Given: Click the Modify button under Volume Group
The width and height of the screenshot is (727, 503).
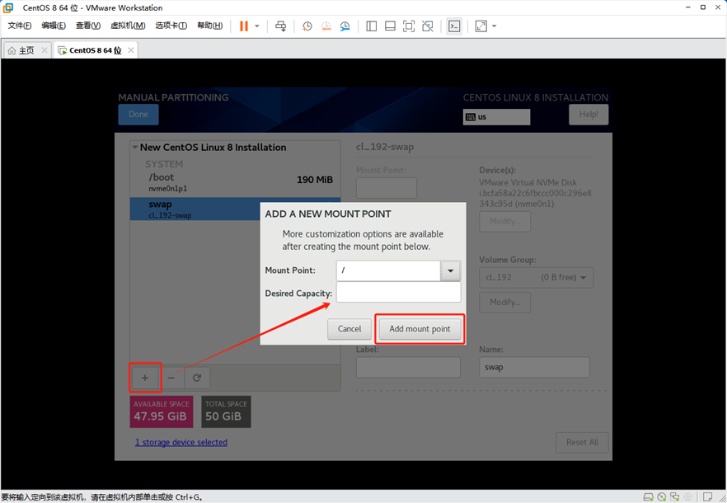Looking at the screenshot, I should click(x=504, y=303).
